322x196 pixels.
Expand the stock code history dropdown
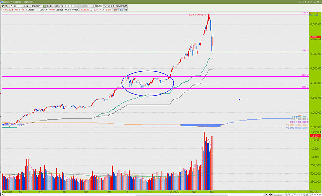pyautogui.click(x=22, y=6)
